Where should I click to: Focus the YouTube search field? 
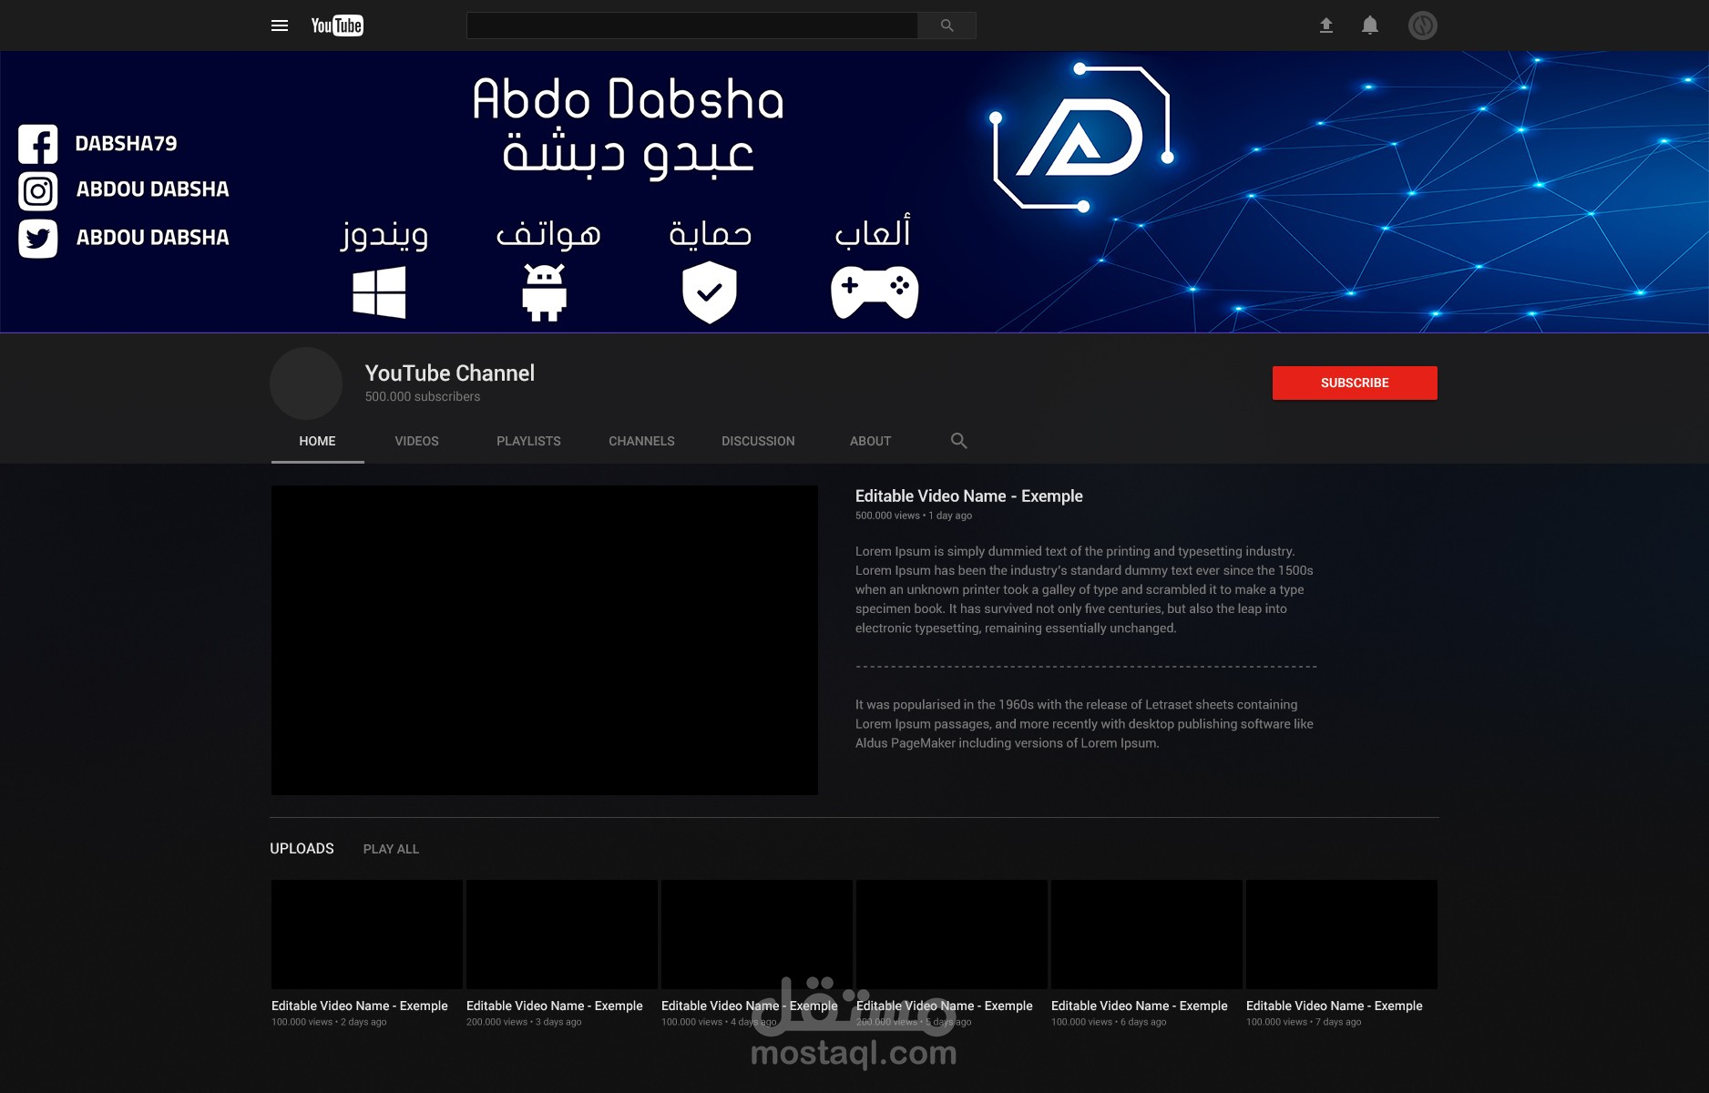(692, 26)
